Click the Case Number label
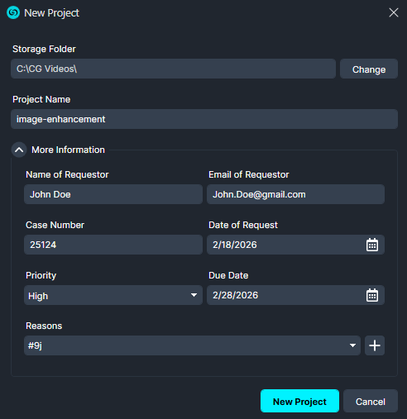The height and width of the screenshot is (419, 407). click(x=55, y=225)
